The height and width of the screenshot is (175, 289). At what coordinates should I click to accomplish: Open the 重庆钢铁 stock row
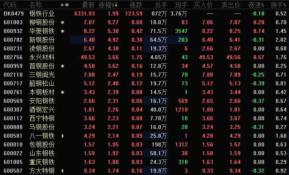point(144,162)
